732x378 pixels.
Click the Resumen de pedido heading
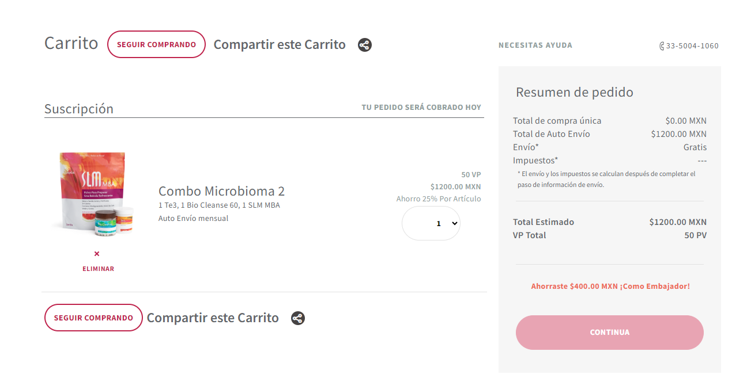point(574,92)
